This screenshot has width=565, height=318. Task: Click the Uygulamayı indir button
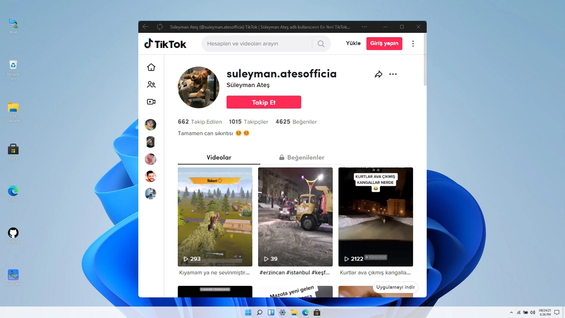[395, 287]
